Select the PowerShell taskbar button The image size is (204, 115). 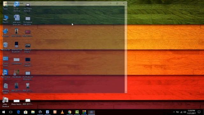[91, 112]
